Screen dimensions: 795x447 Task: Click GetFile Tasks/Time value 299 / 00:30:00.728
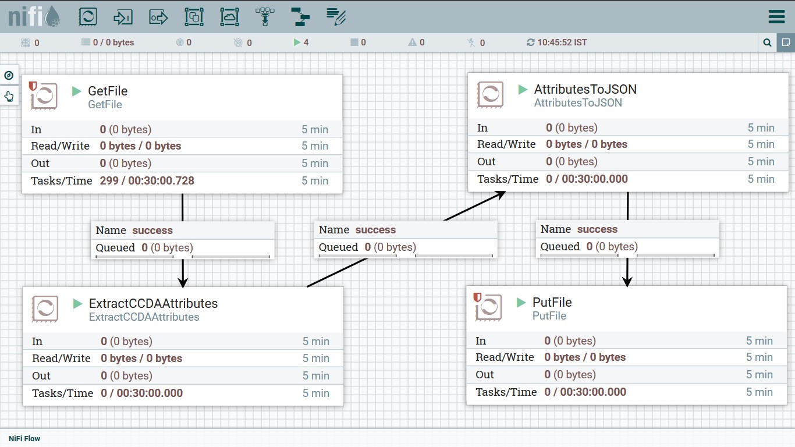pyautogui.click(x=147, y=181)
